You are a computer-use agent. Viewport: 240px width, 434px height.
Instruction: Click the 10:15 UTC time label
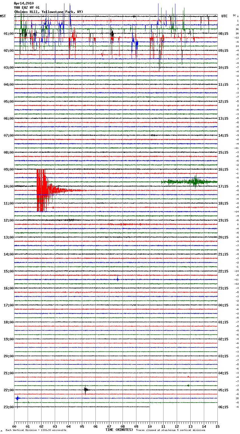point(223,68)
